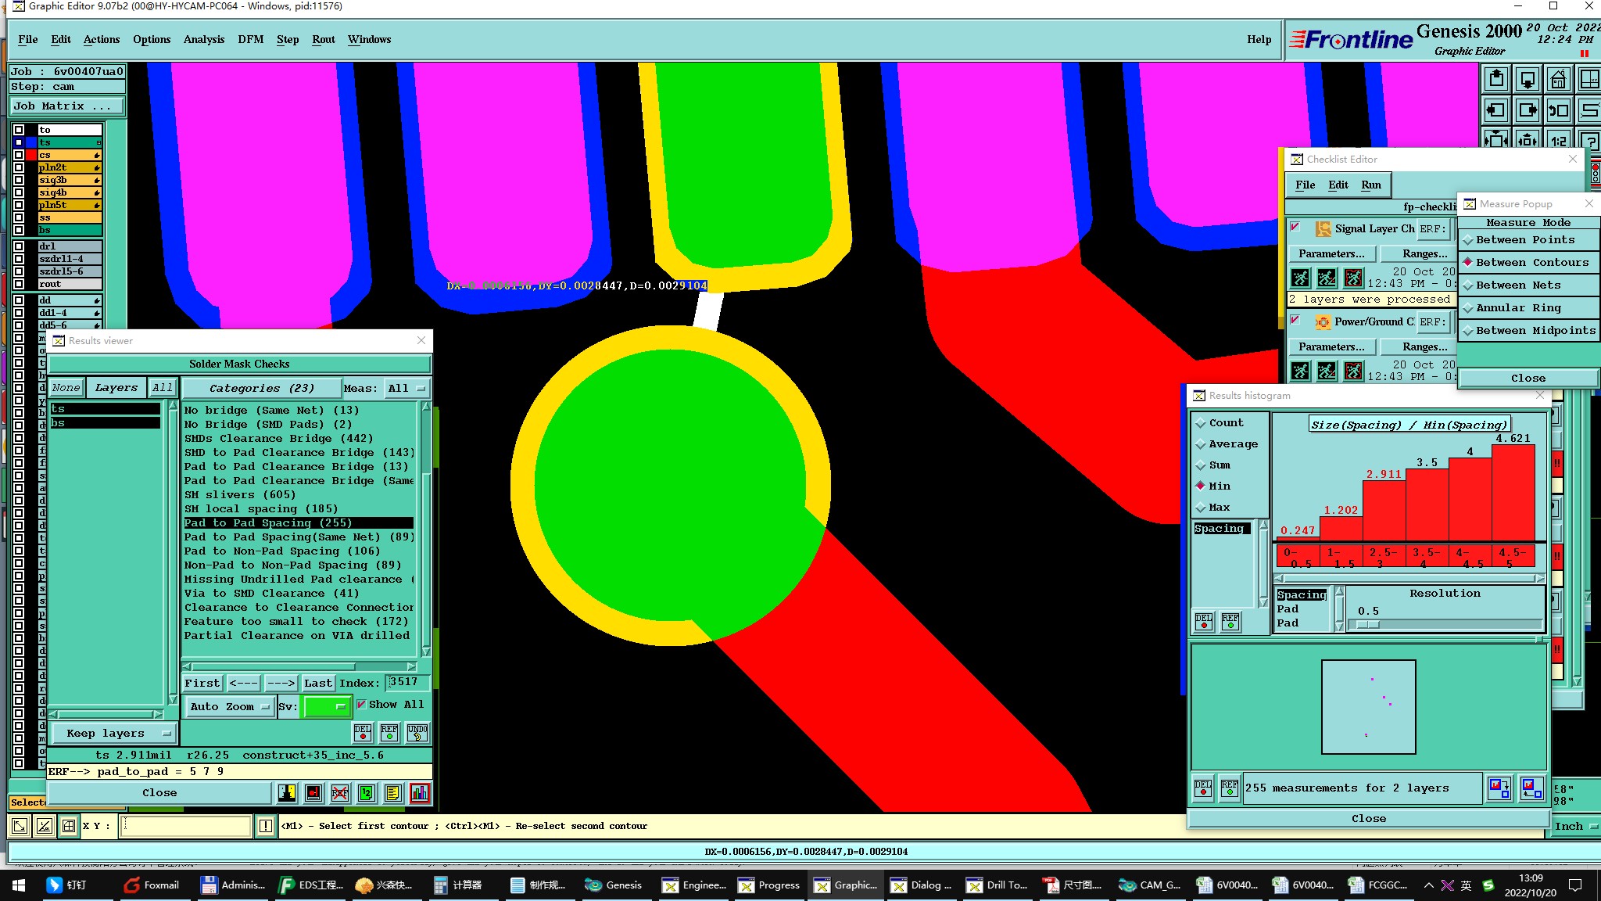Screen dimensions: 1601x901
Task: Open the Auto Zoom dropdown
Action: tap(229, 706)
